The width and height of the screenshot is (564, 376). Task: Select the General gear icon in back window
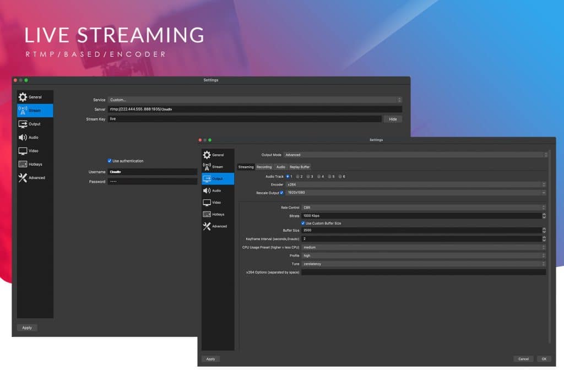(x=22, y=97)
